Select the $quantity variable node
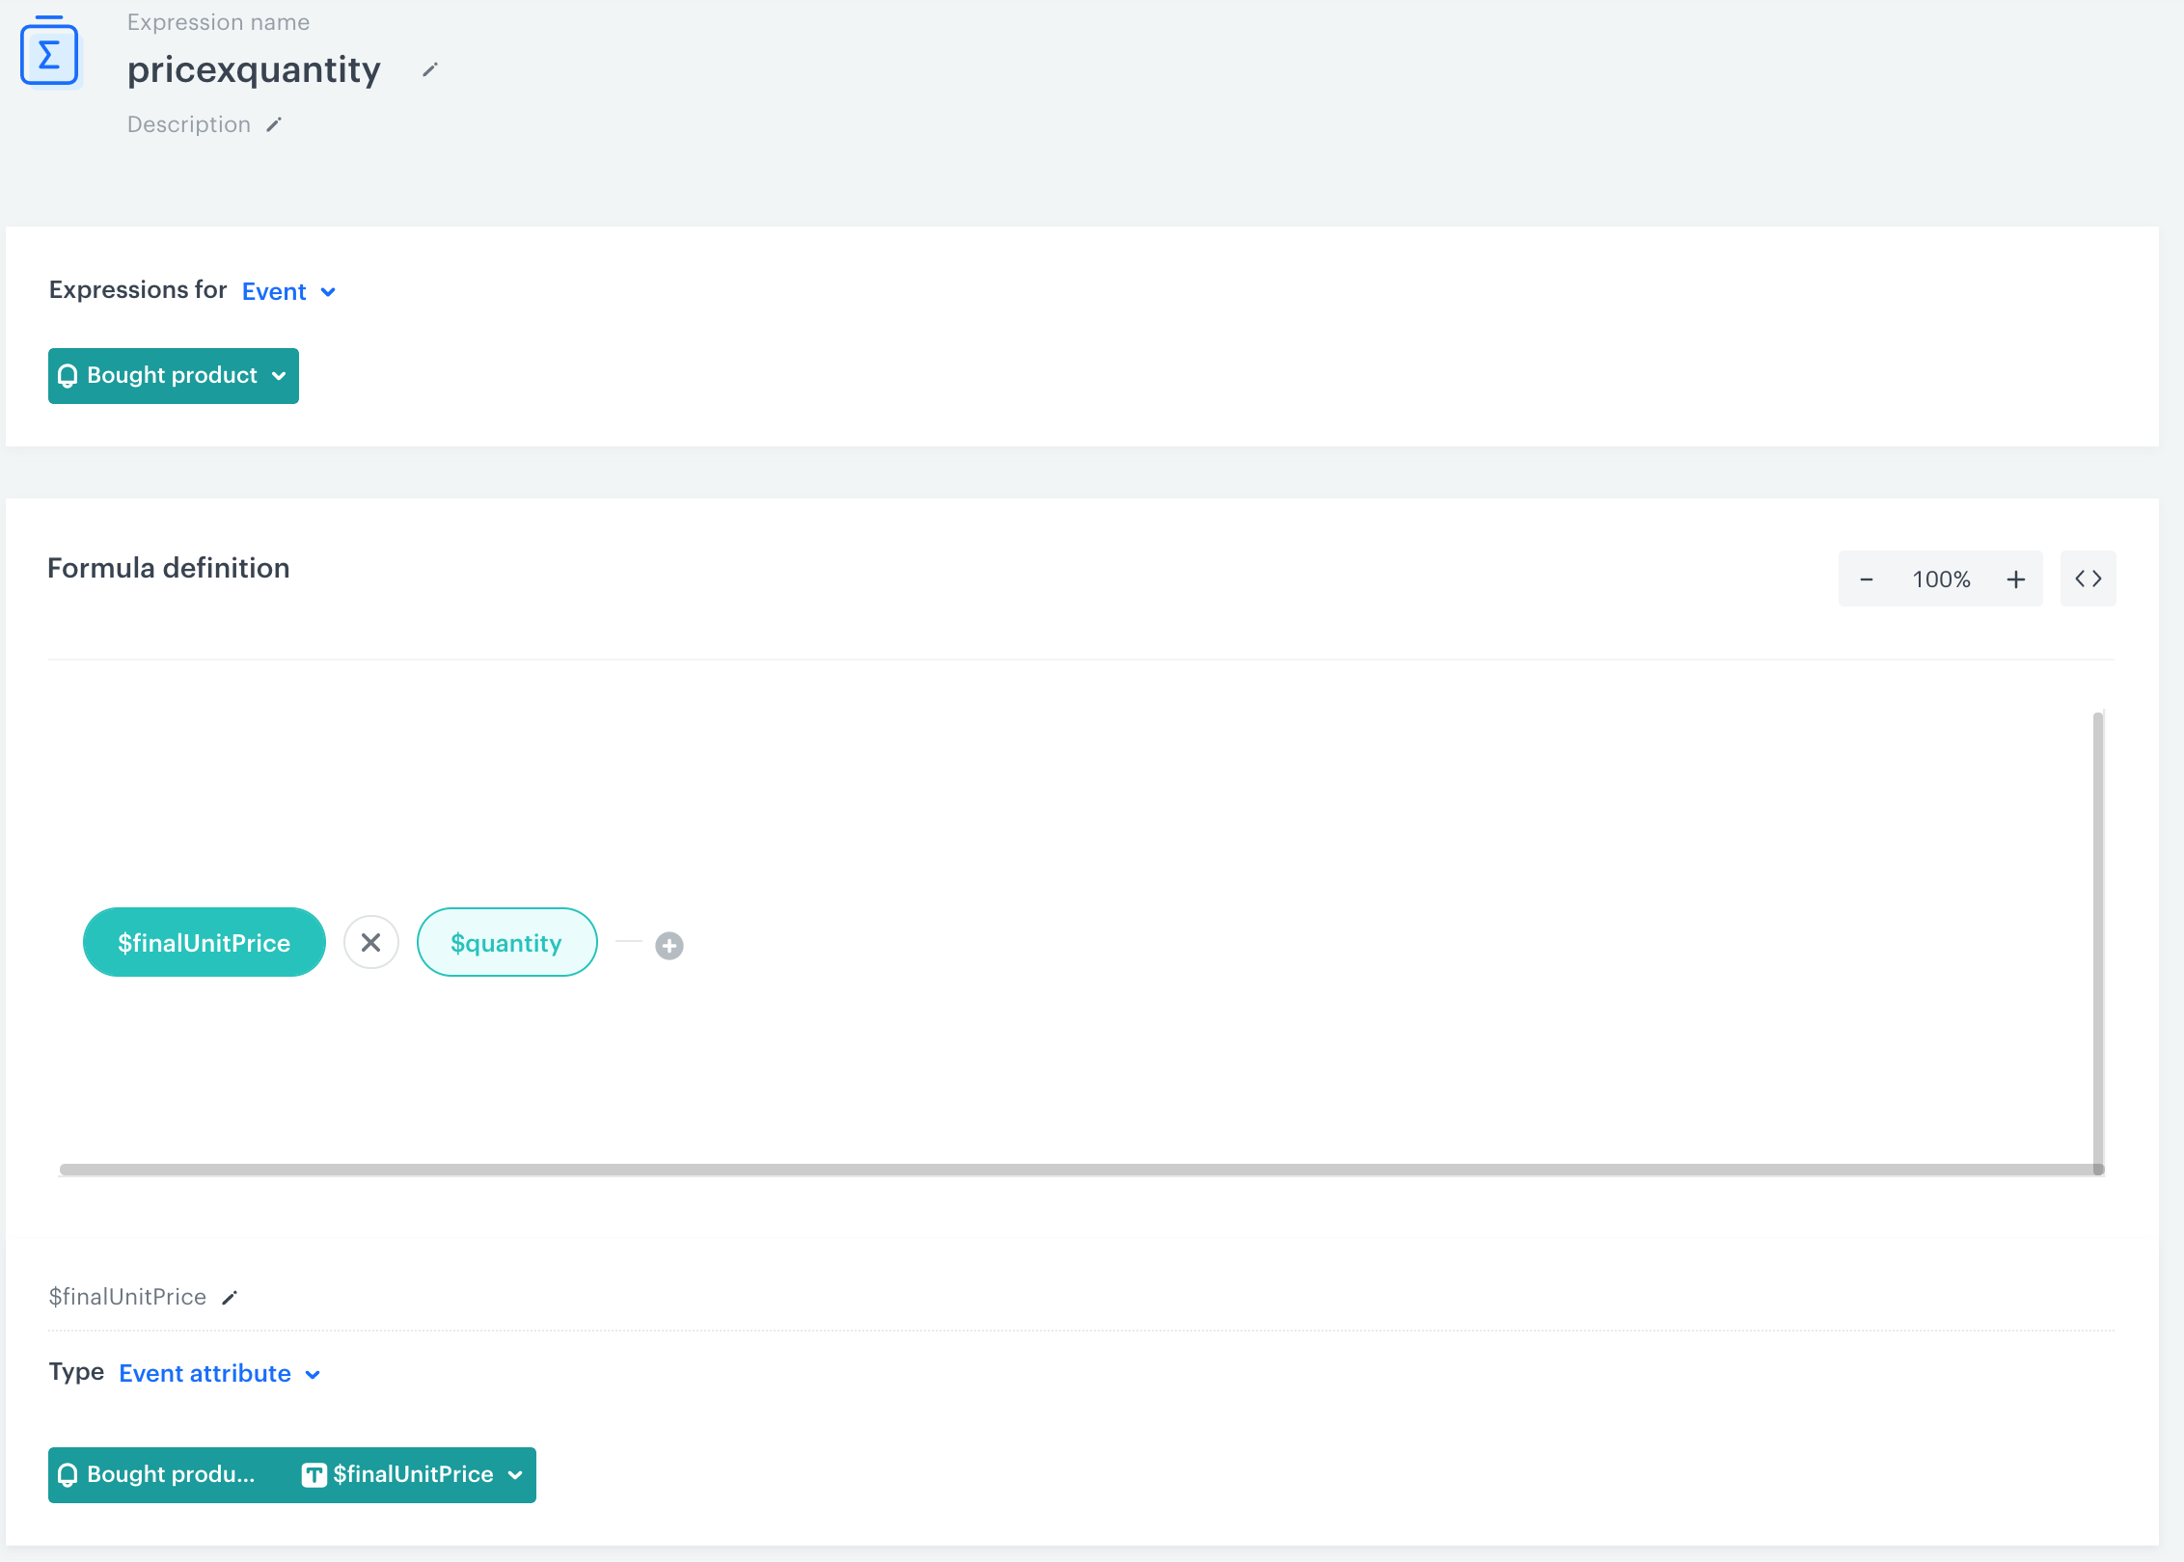 click(507, 942)
